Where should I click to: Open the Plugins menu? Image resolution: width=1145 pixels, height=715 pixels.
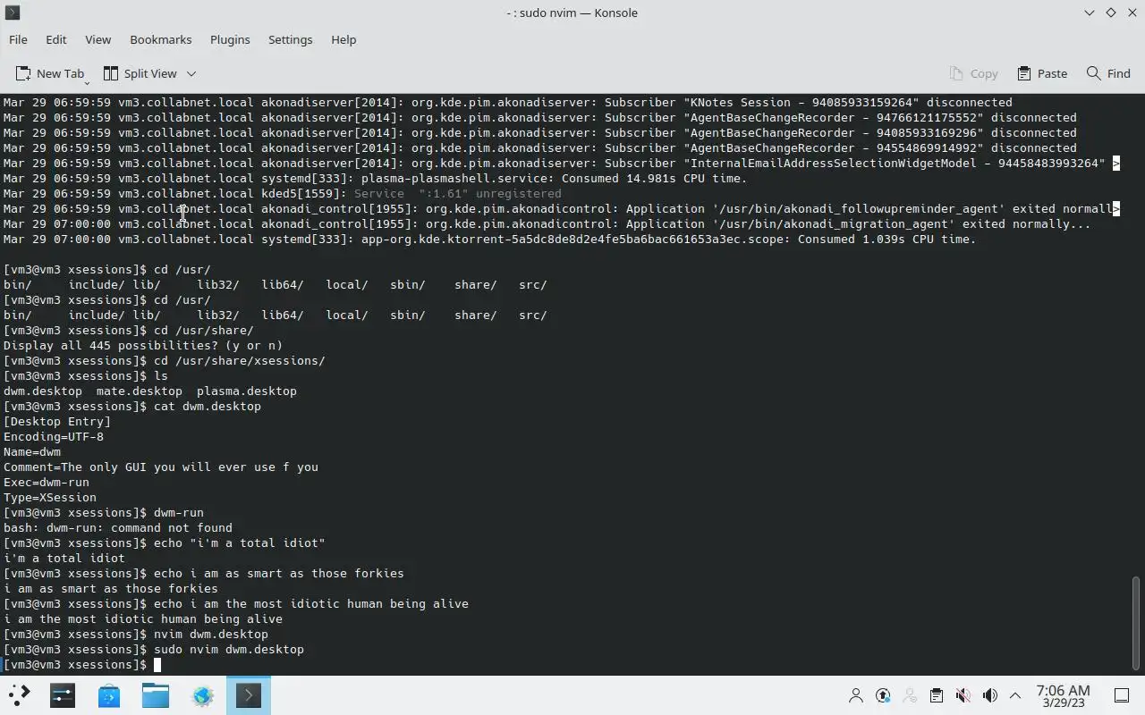pyautogui.click(x=230, y=39)
